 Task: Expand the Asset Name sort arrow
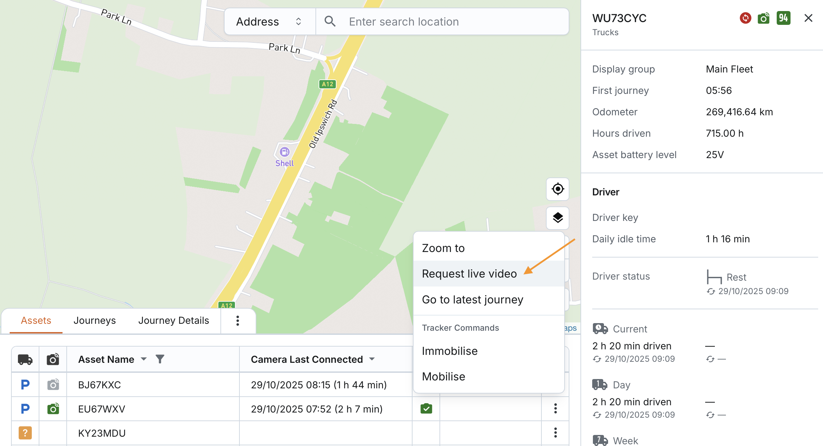[144, 359]
